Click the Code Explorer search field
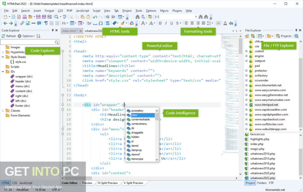Image resolution: width=303 pixels, height=192 pixels. click(30, 42)
